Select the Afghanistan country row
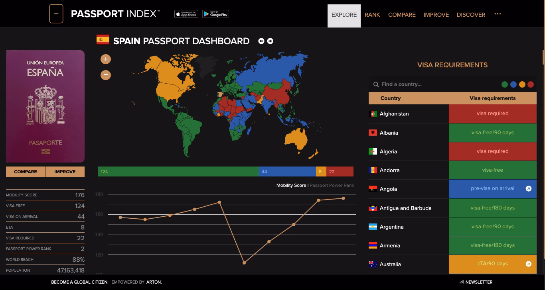545x290 pixels. (x=452, y=114)
